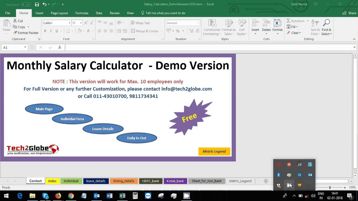Click the Insert cells icon
This screenshot has height=201, width=358.
tap(255, 23)
